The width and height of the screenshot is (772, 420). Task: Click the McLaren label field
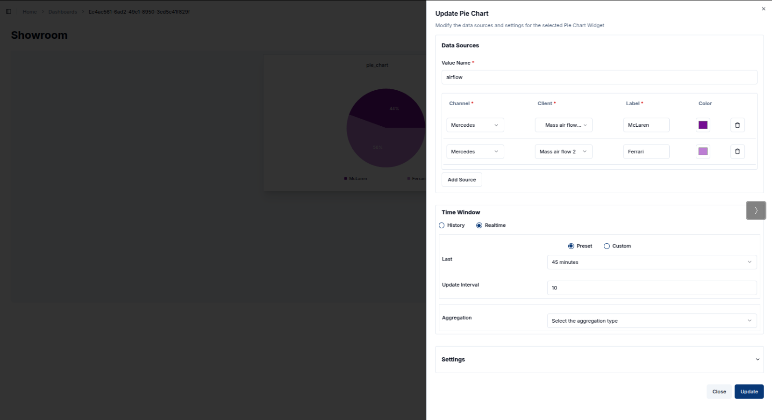[646, 125]
